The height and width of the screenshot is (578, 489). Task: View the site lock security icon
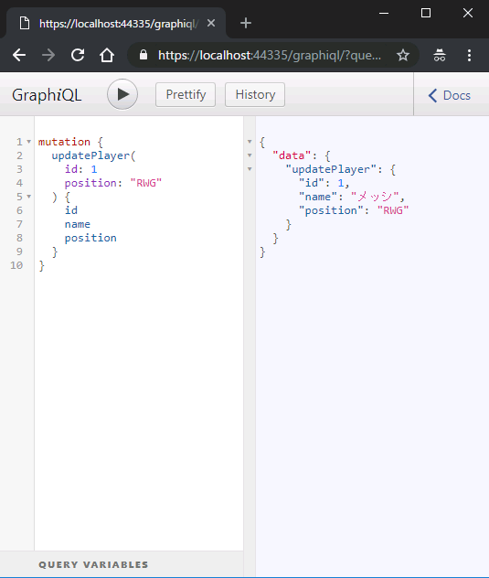tap(144, 55)
